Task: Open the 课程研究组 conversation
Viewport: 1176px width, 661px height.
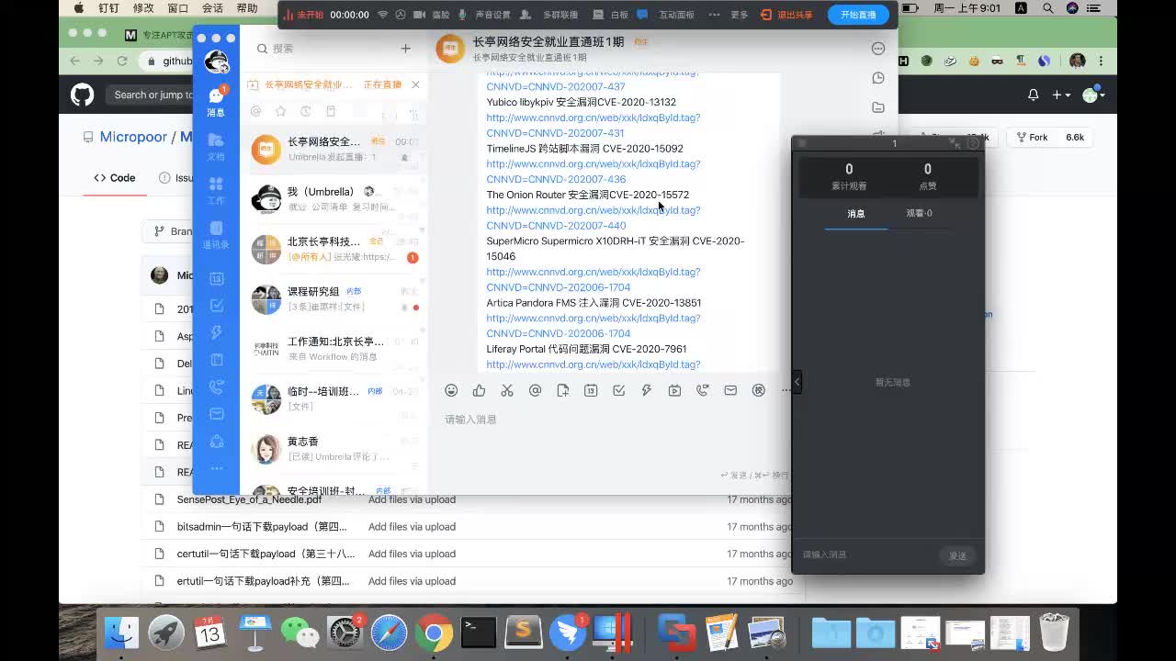Action: pos(334,298)
